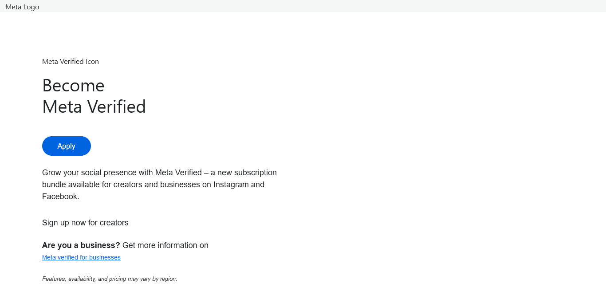606x303 pixels.
Task: Click the word Become in the heading
Action: pyautogui.click(x=73, y=86)
